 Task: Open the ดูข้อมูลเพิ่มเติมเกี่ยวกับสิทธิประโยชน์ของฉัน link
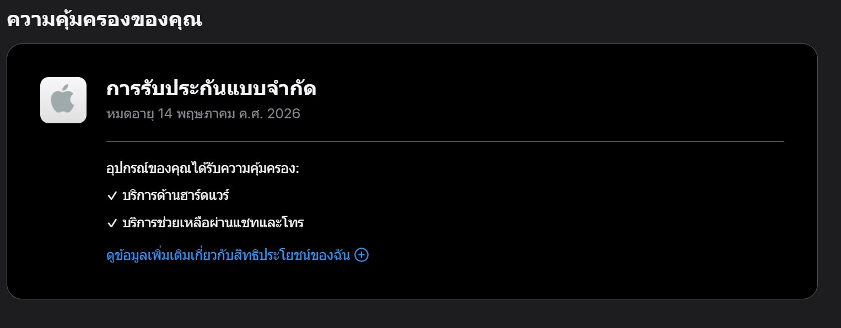point(228,255)
